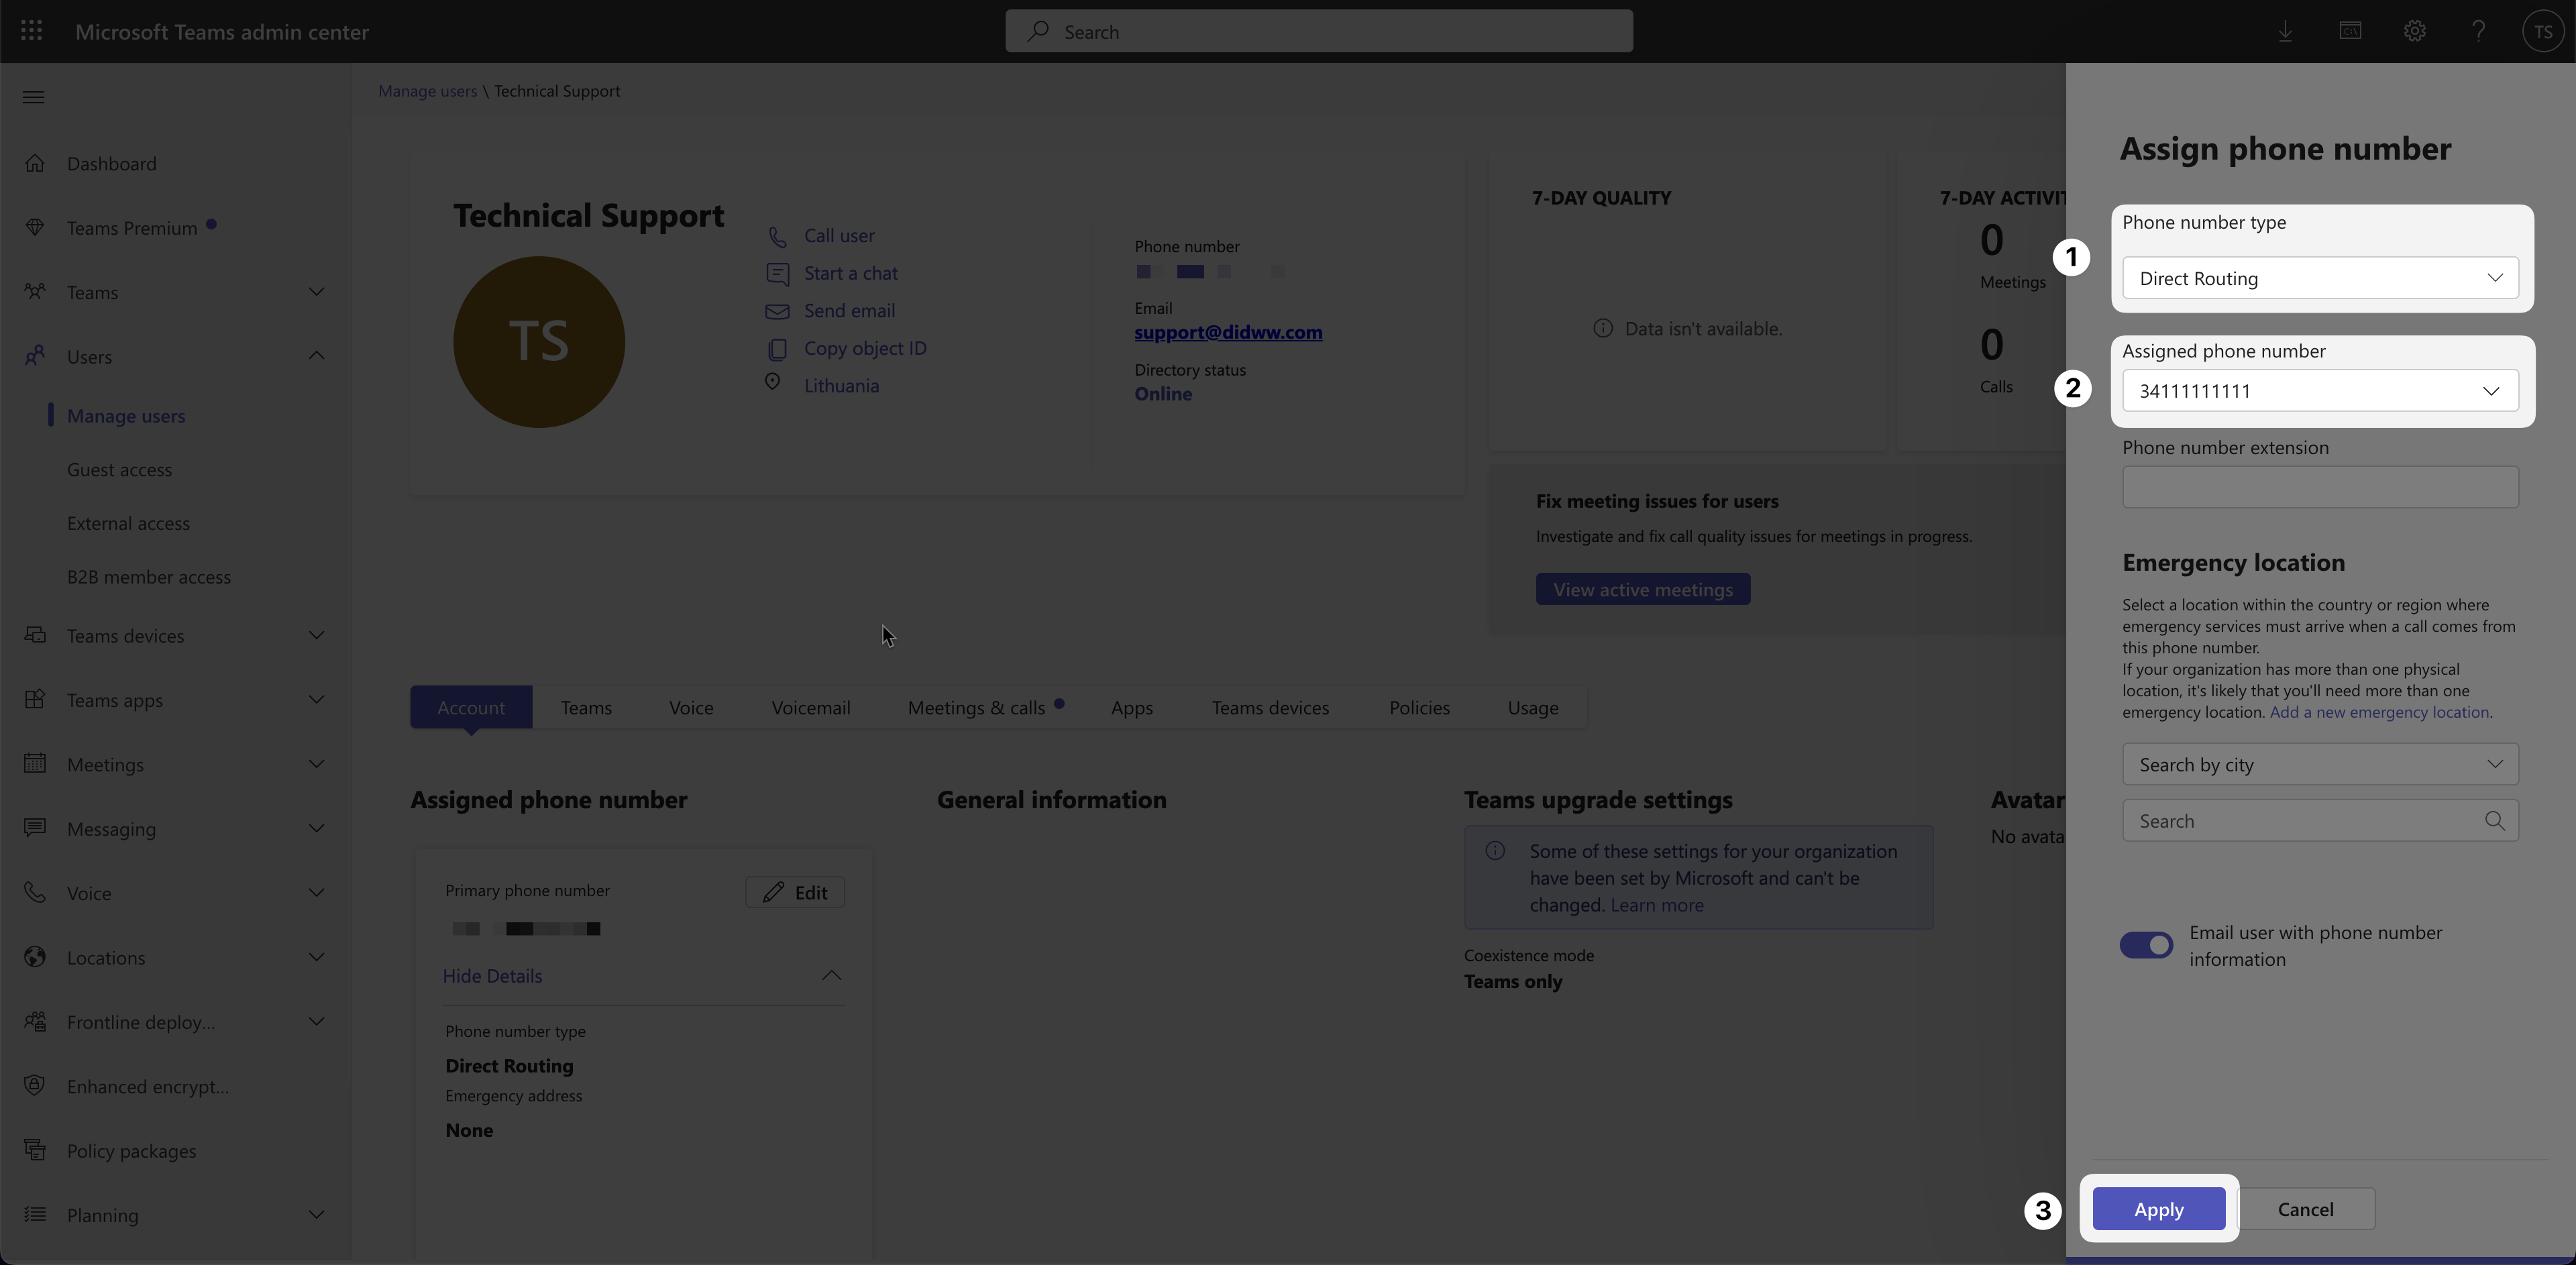
Task: Open the Cloud Shell icon in header
Action: (2350, 31)
